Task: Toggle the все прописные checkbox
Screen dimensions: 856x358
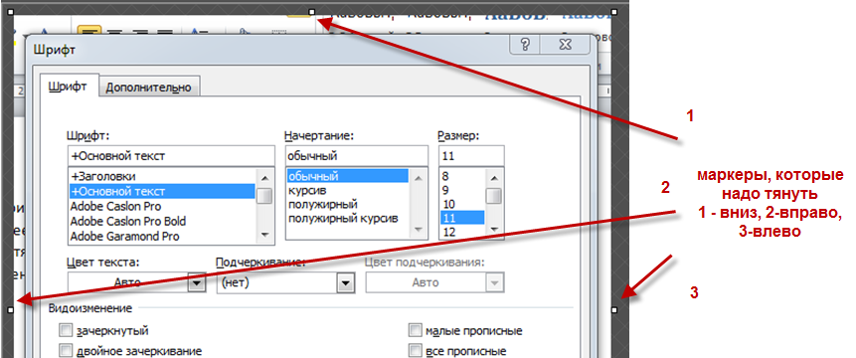Action: (416, 351)
